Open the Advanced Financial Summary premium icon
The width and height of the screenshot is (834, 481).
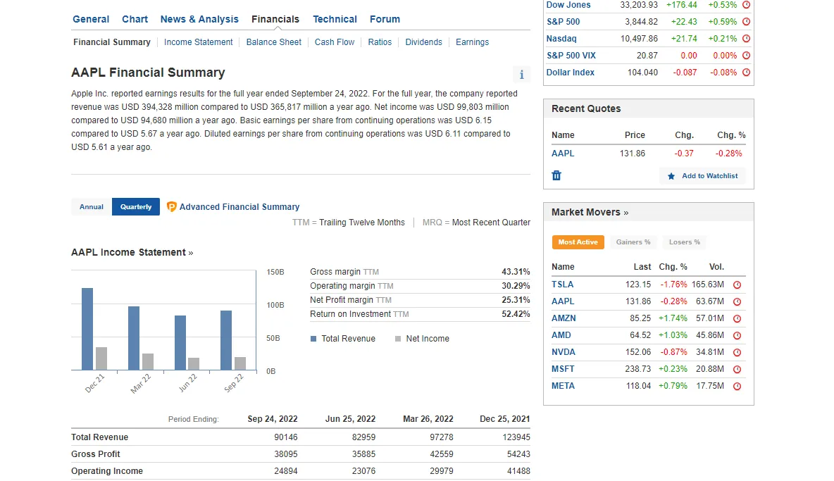point(171,206)
